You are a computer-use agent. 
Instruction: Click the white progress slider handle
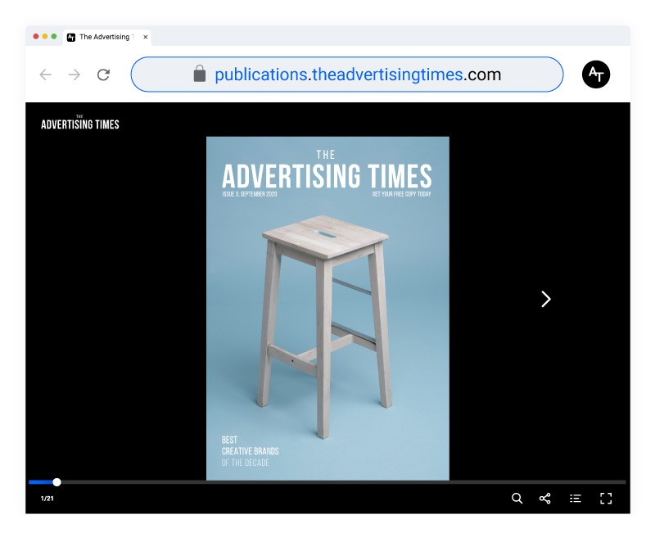tap(56, 482)
